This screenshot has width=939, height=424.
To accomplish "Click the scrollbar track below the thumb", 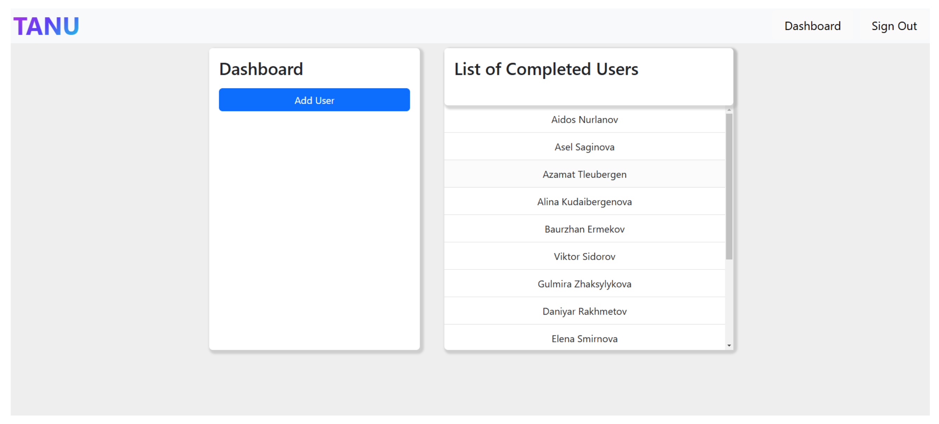I will coord(729,302).
